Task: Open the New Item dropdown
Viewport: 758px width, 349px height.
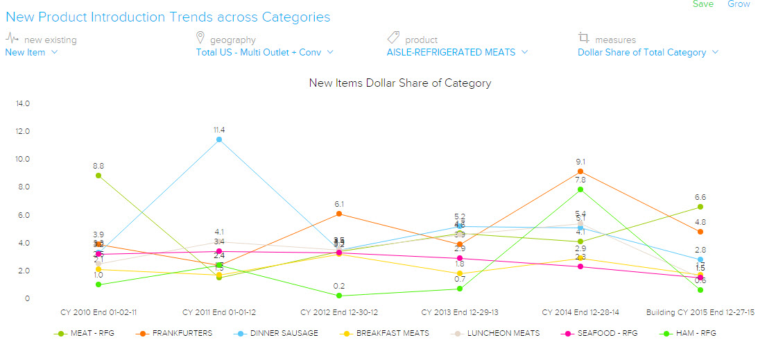Action: (32, 52)
